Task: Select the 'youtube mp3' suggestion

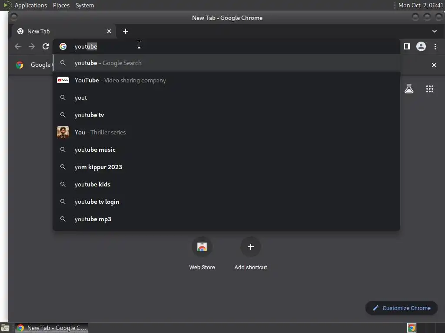Action: coord(226,219)
